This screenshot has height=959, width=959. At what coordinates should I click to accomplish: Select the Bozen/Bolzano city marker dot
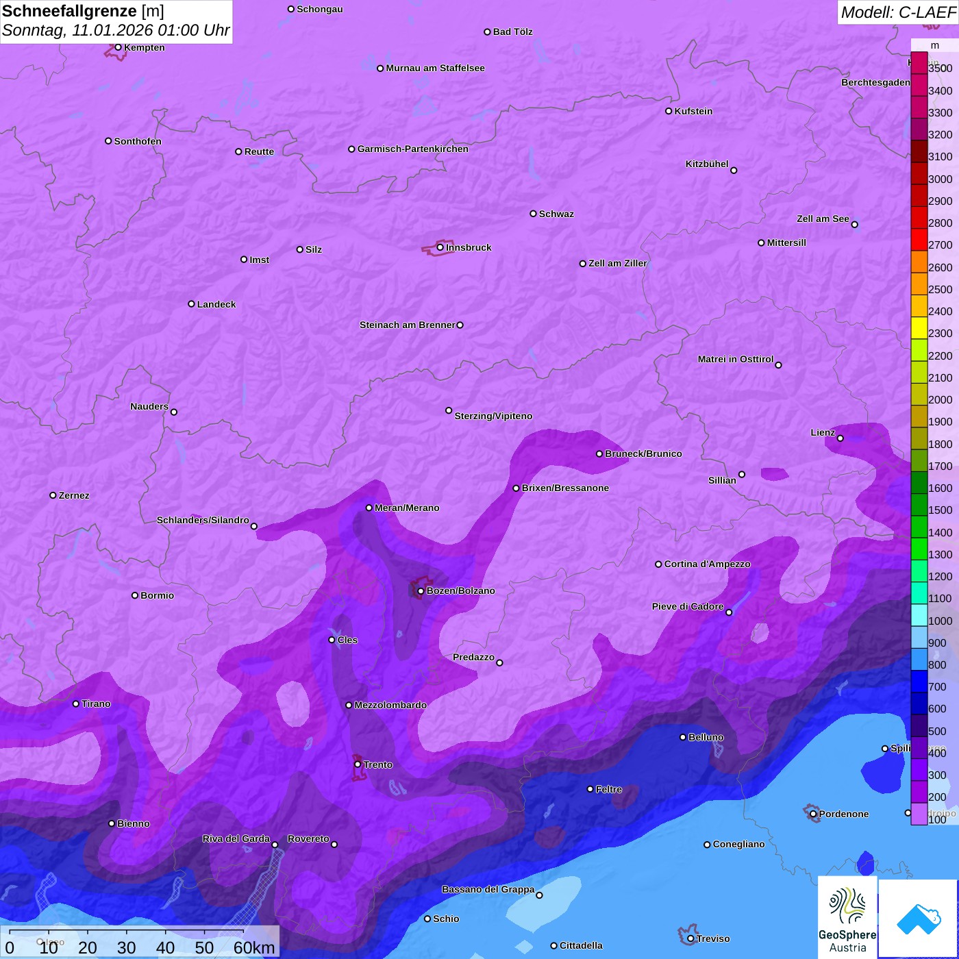coord(421,590)
